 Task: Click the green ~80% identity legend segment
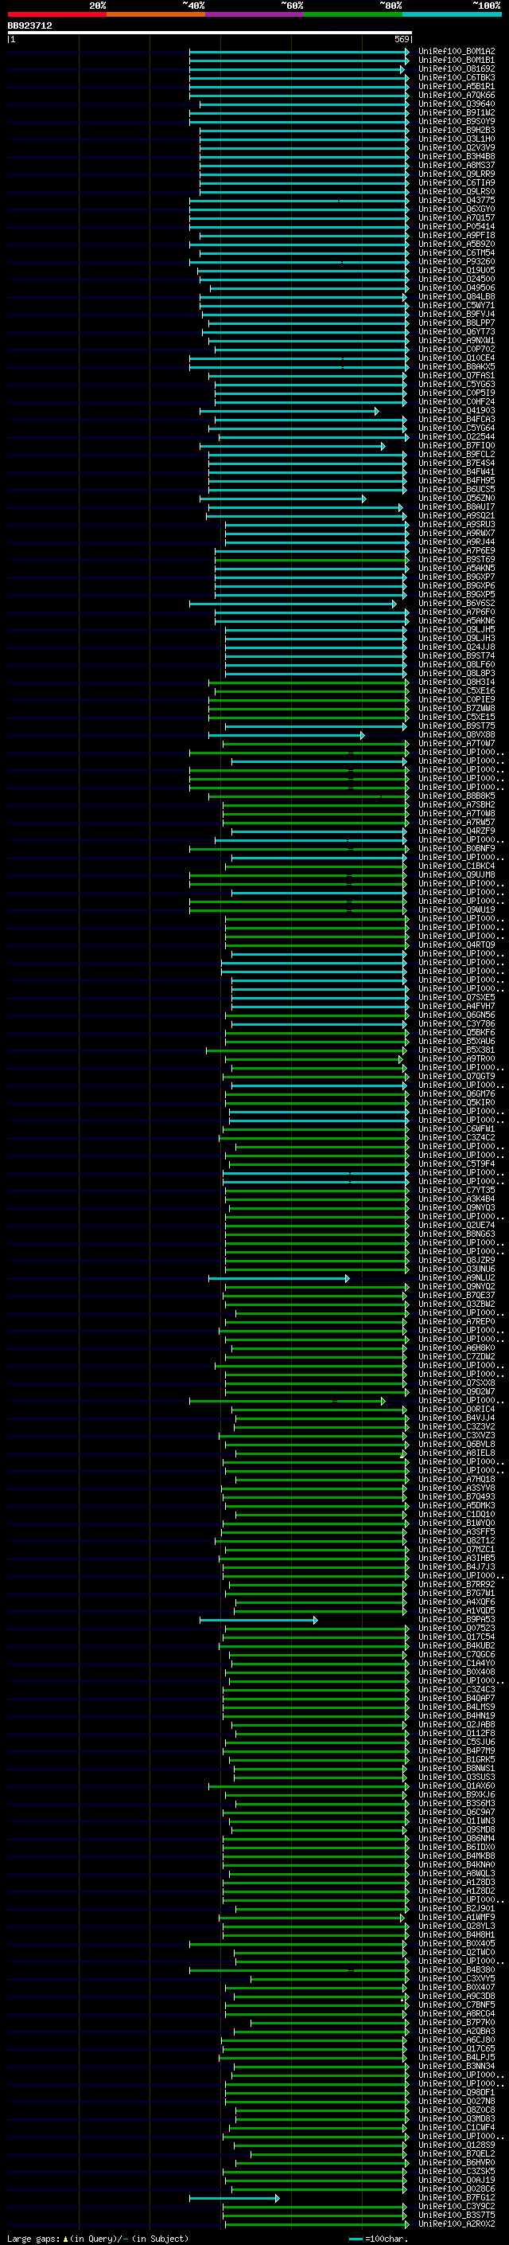pyautogui.click(x=353, y=14)
